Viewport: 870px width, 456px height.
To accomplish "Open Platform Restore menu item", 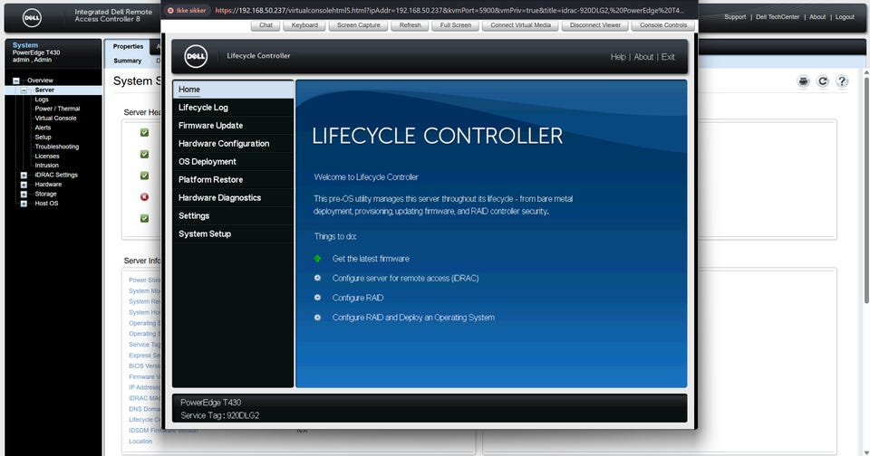I will pyautogui.click(x=233, y=179).
